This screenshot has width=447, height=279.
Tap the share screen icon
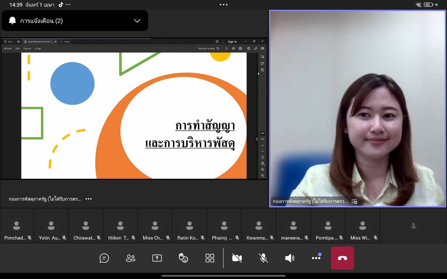157,258
